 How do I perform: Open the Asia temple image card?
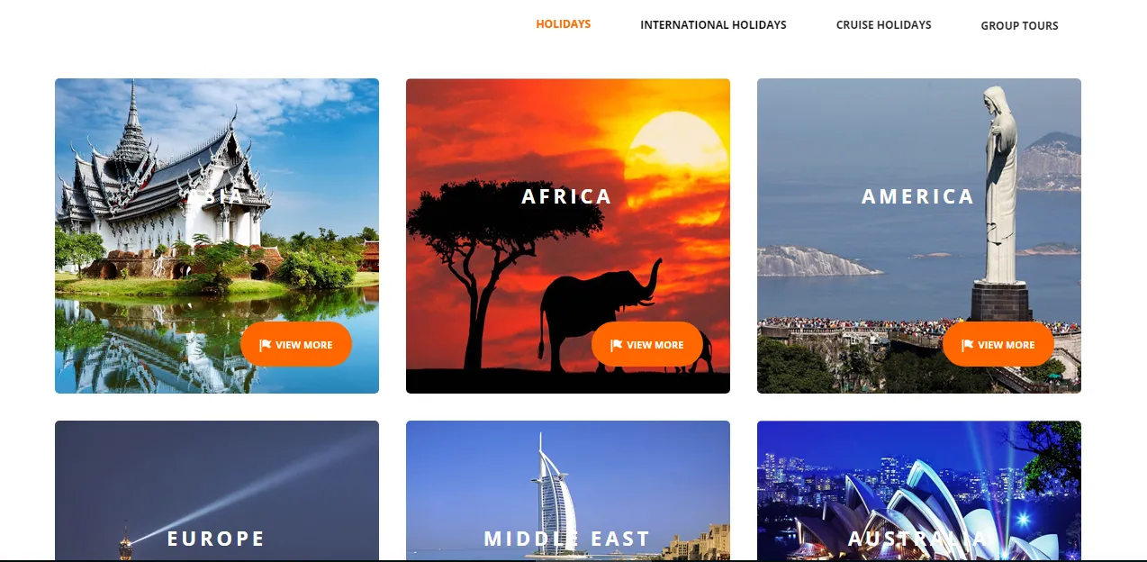tap(217, 236)
